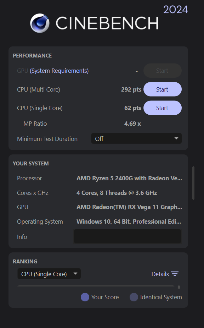Viewport: 204px width, 328px height.
Task: Click the Your Score legend dot
Action: pyautogui.click(x=85, y=297)
